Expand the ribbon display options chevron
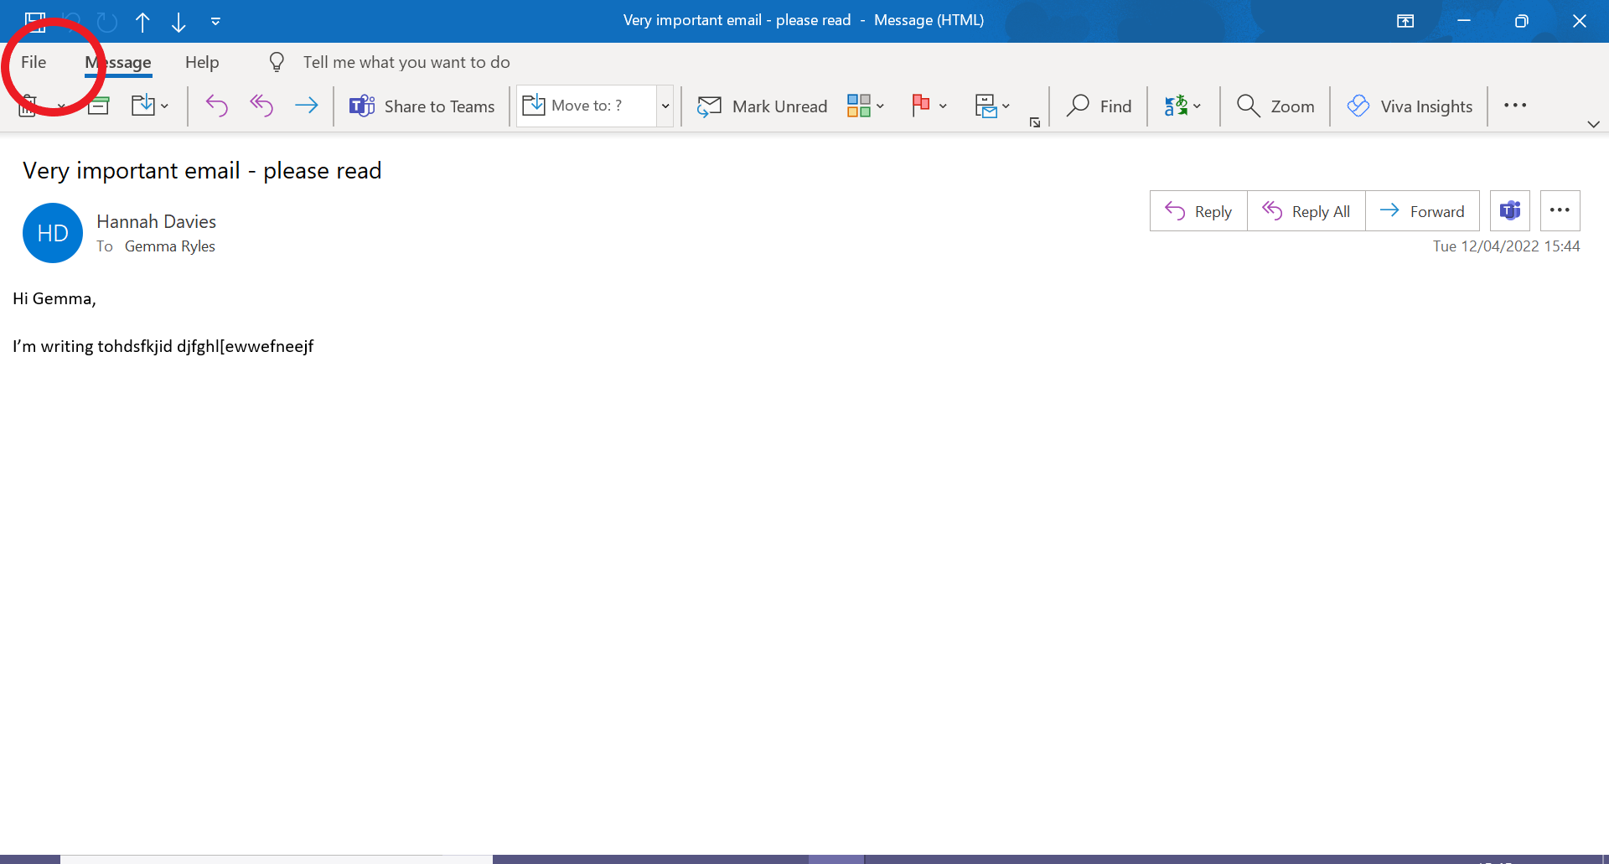Image resolution: width=1609 pixels, height=864 pixels. (x=1593, y=124)
